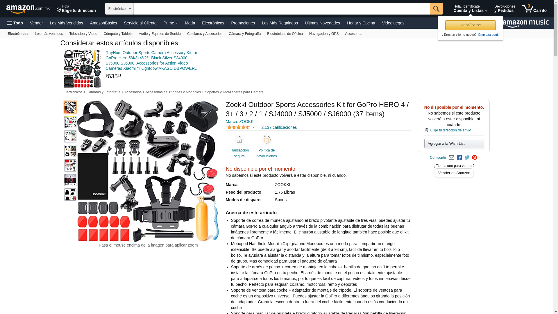Click the yellow Identificarse button

[x=470, y=25]
